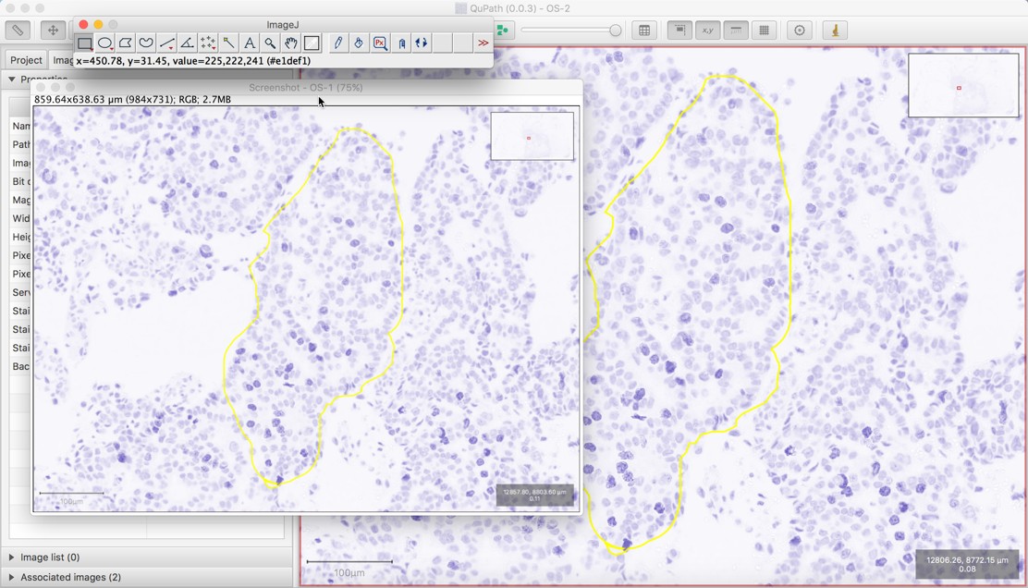Select the ImageJ text tool
This screenshot has height=588, width=1028.
tap(249, 43)
